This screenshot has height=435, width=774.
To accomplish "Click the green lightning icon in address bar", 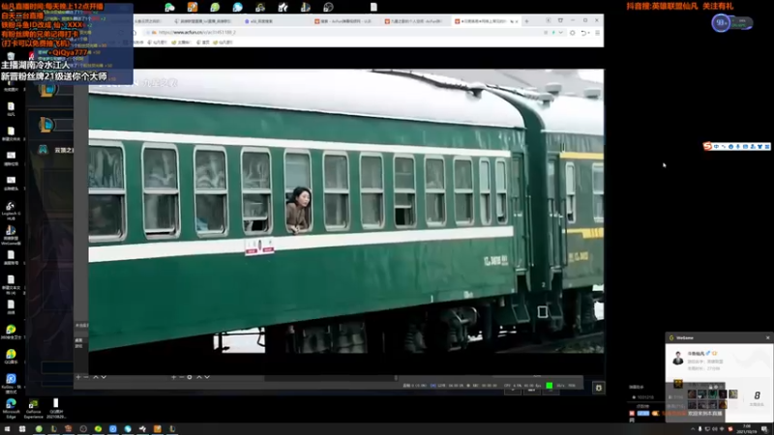I will [x=553, y=33].
